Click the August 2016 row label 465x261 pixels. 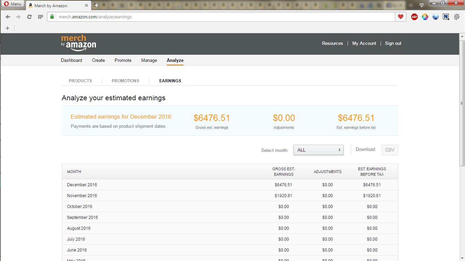coord(79,228)
